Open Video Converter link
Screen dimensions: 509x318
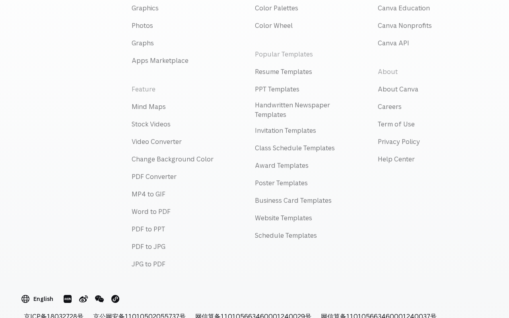point(157,142)
